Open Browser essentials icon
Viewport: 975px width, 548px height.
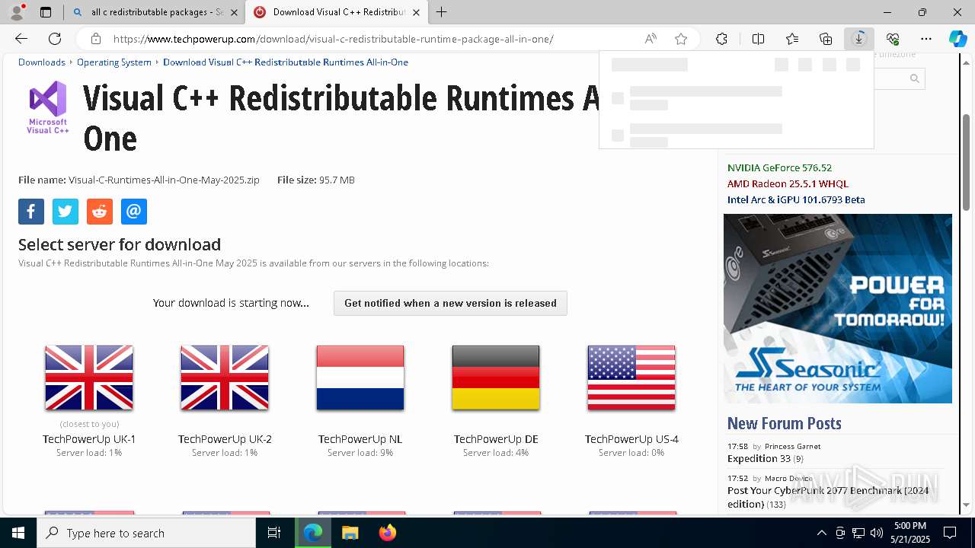(893, 39)
